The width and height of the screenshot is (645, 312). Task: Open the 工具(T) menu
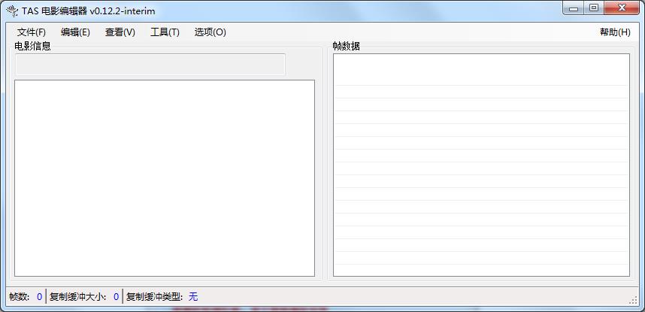[x=165, y=32]
